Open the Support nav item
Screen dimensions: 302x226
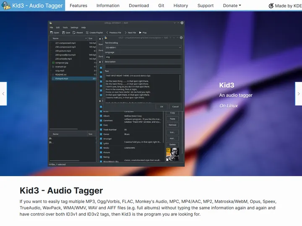click(x=206, y=5)
